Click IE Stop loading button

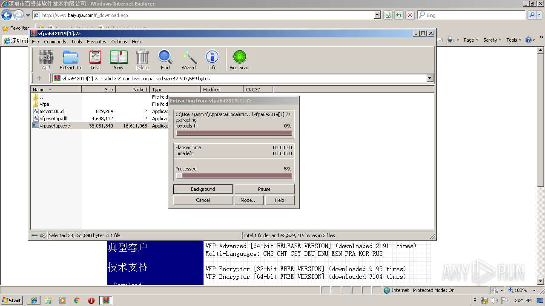pos(410,15)
